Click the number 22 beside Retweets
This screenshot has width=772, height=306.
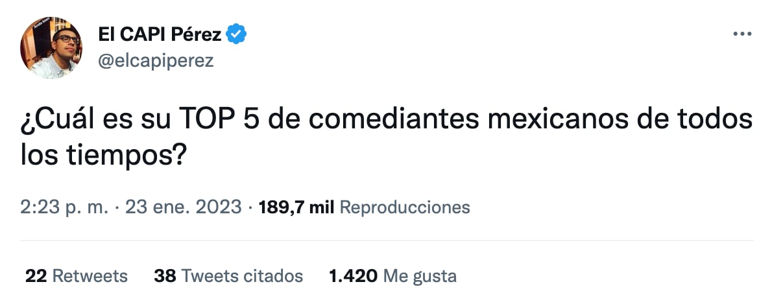[36, 276]
